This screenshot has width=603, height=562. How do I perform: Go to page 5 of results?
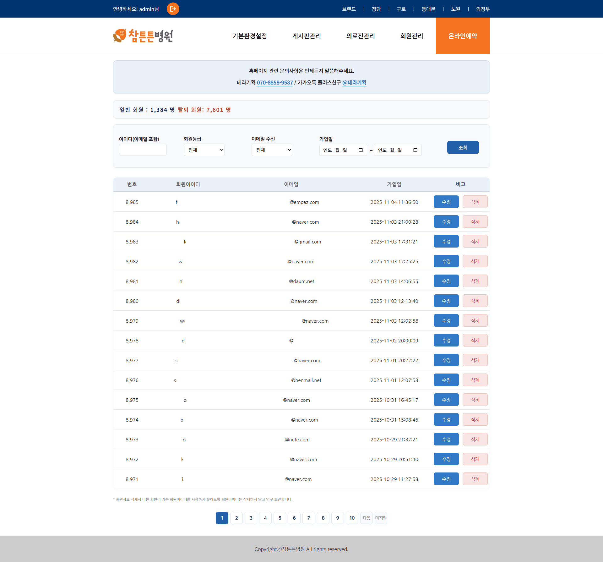click(x=280, y=518)
